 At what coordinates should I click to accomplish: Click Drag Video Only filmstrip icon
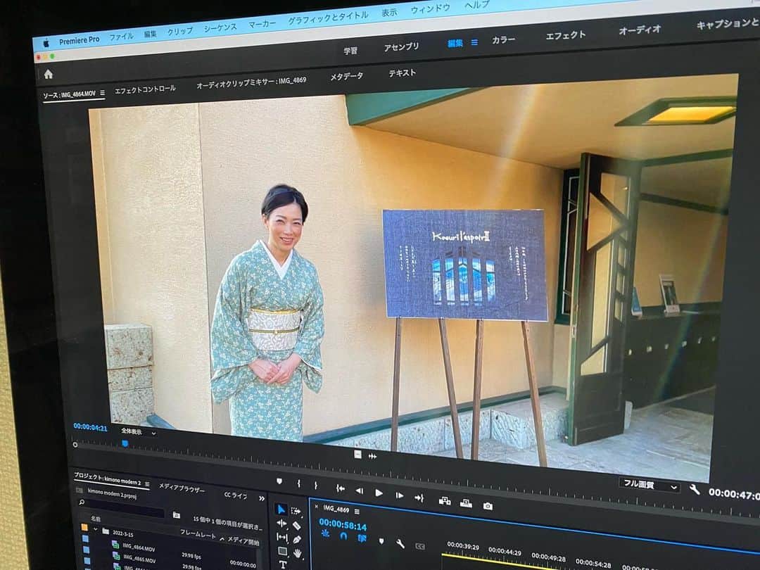[357, 454]
